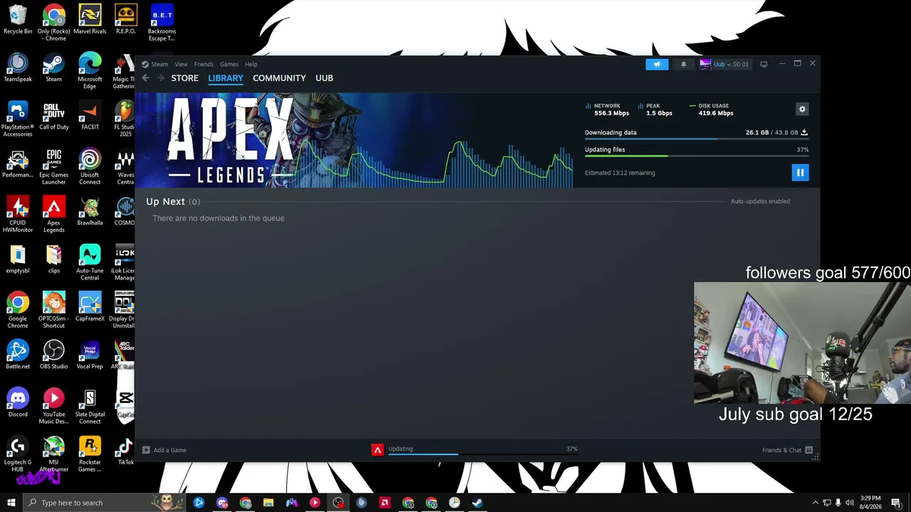Select the Rockstar Games desktop icon
The image size is (911, 512).
point(90,454)
